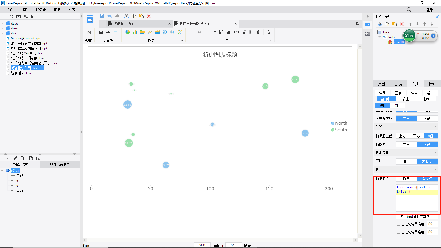441x248 pixels.
Task: Open the 提示 style section
Action: tap(426, 99)
